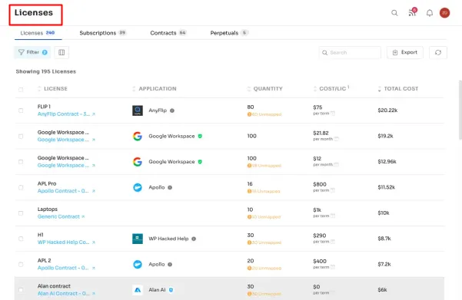Open the Alan AI Contract link

pyautogui.click(x=63, y=294)
